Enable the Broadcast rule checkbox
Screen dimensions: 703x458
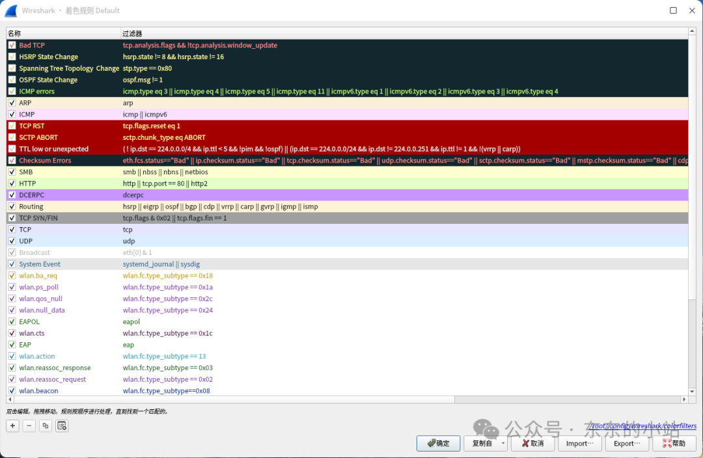point(12,252)
